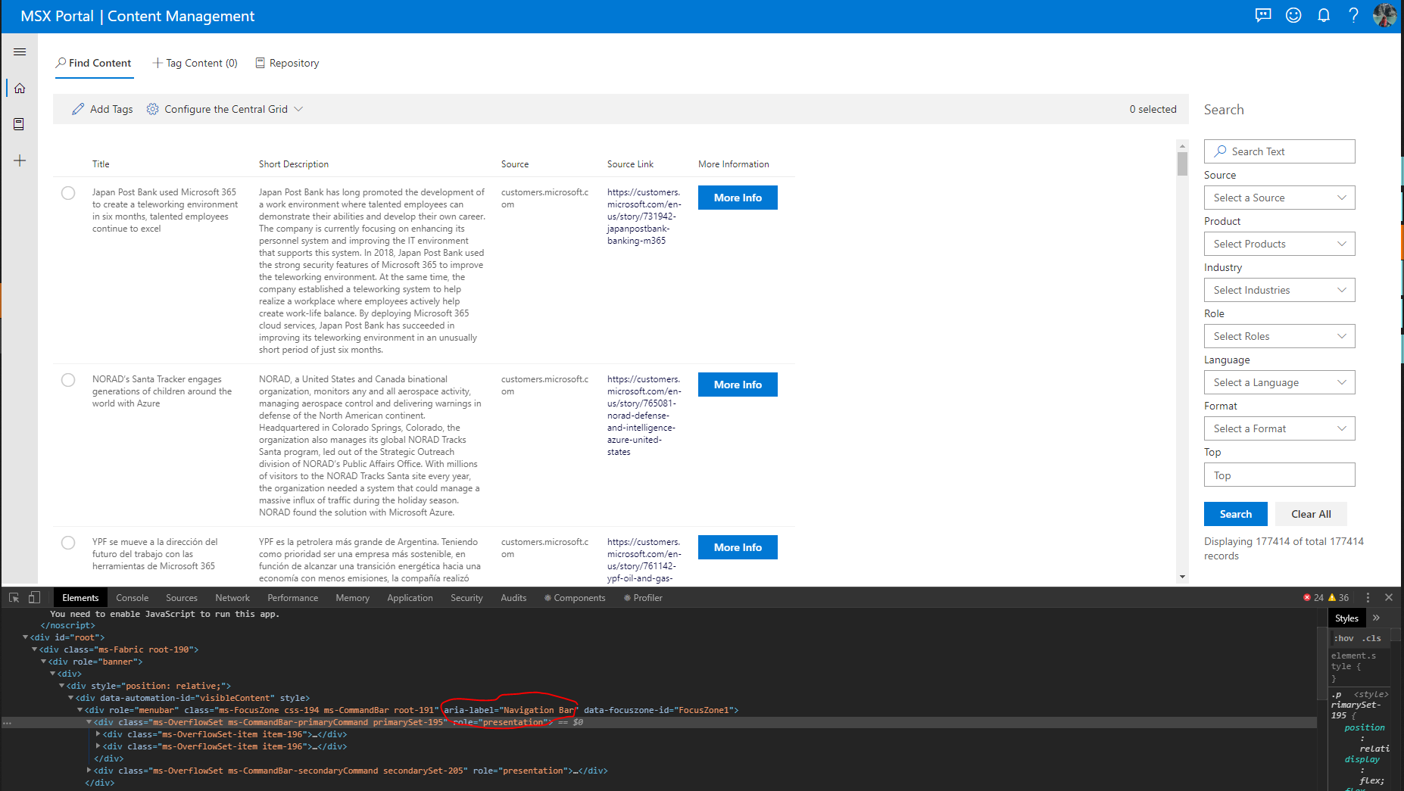
Task: Open help question mark icon
Action: click(x=1353, y=16)
